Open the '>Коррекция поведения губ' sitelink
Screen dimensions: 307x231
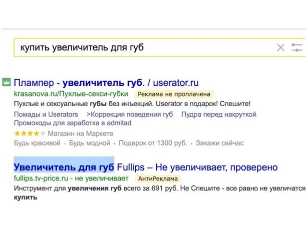click(x=129, y=114)
